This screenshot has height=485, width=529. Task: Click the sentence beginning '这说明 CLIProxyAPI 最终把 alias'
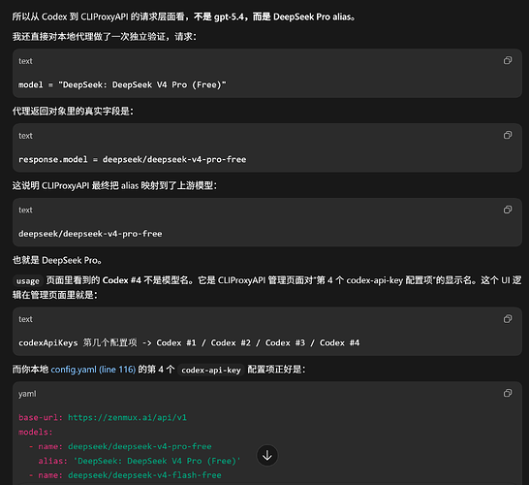coord(114,186)
